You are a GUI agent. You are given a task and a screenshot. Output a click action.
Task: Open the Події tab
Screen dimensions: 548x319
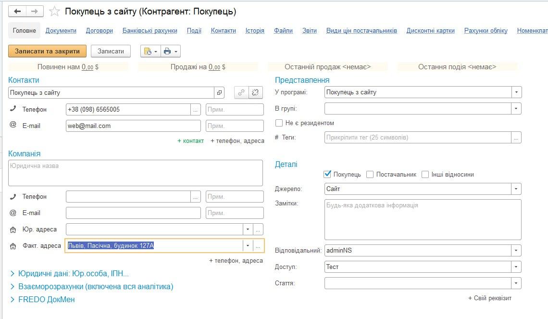pyautogui.click(x=194, y=30)
